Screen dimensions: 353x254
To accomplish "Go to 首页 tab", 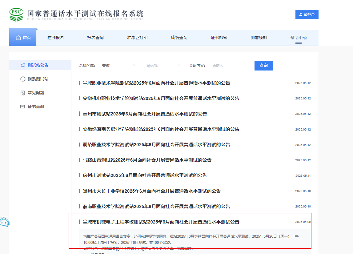I will (22, 37).
